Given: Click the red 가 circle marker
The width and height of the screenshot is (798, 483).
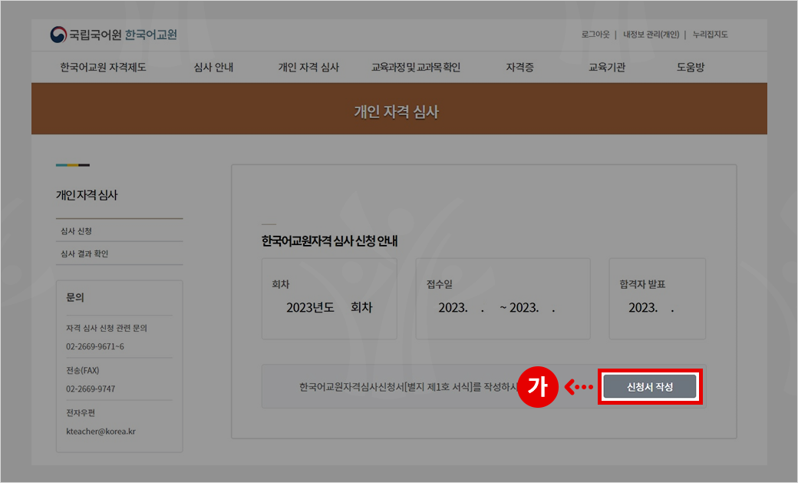Looking at the screenshot, I should (x=537, y=387).
